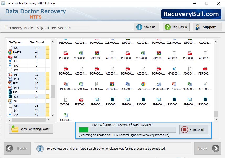Stop the search with Stop Search button
The height and width of the screenshot is (158, 225).
tap(194, 130)
